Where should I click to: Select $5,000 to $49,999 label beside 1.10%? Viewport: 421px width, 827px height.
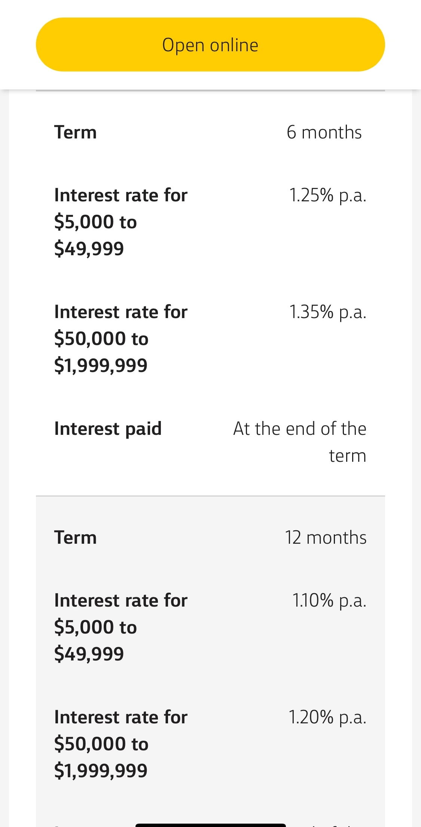click(x=120, y=627)
